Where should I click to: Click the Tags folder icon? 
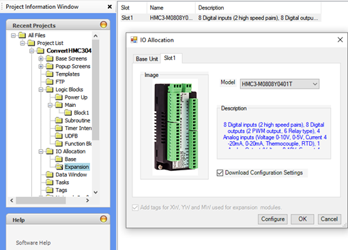click(x=49, y=190)
